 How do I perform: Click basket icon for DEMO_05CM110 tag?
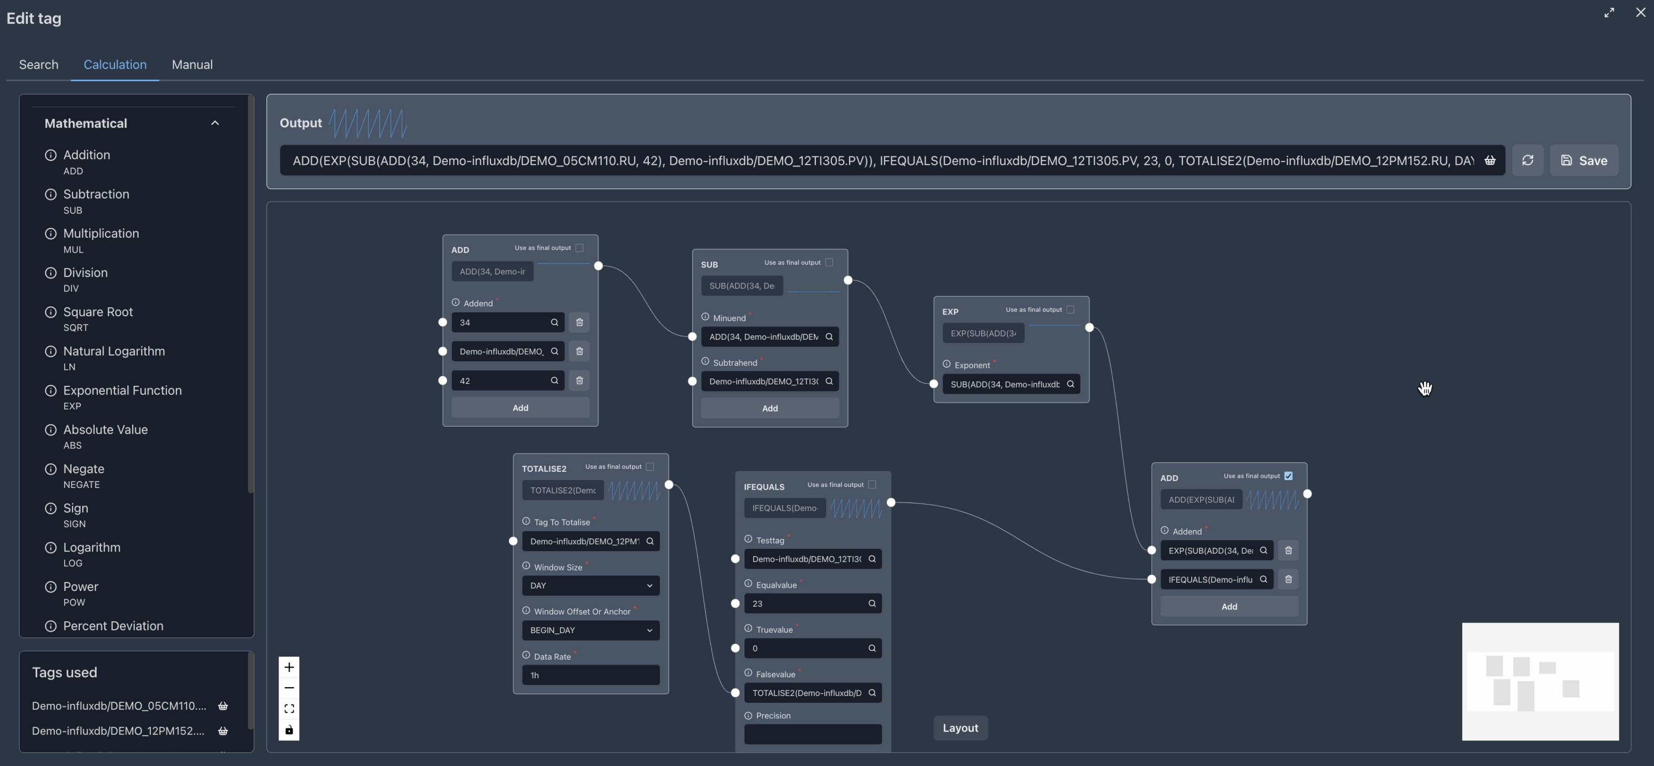[x=223, y=706]
